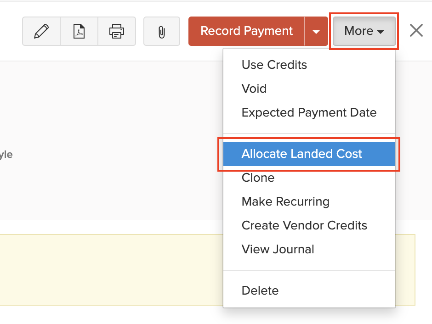Select Clone to duplicate the record

(258, 178)
